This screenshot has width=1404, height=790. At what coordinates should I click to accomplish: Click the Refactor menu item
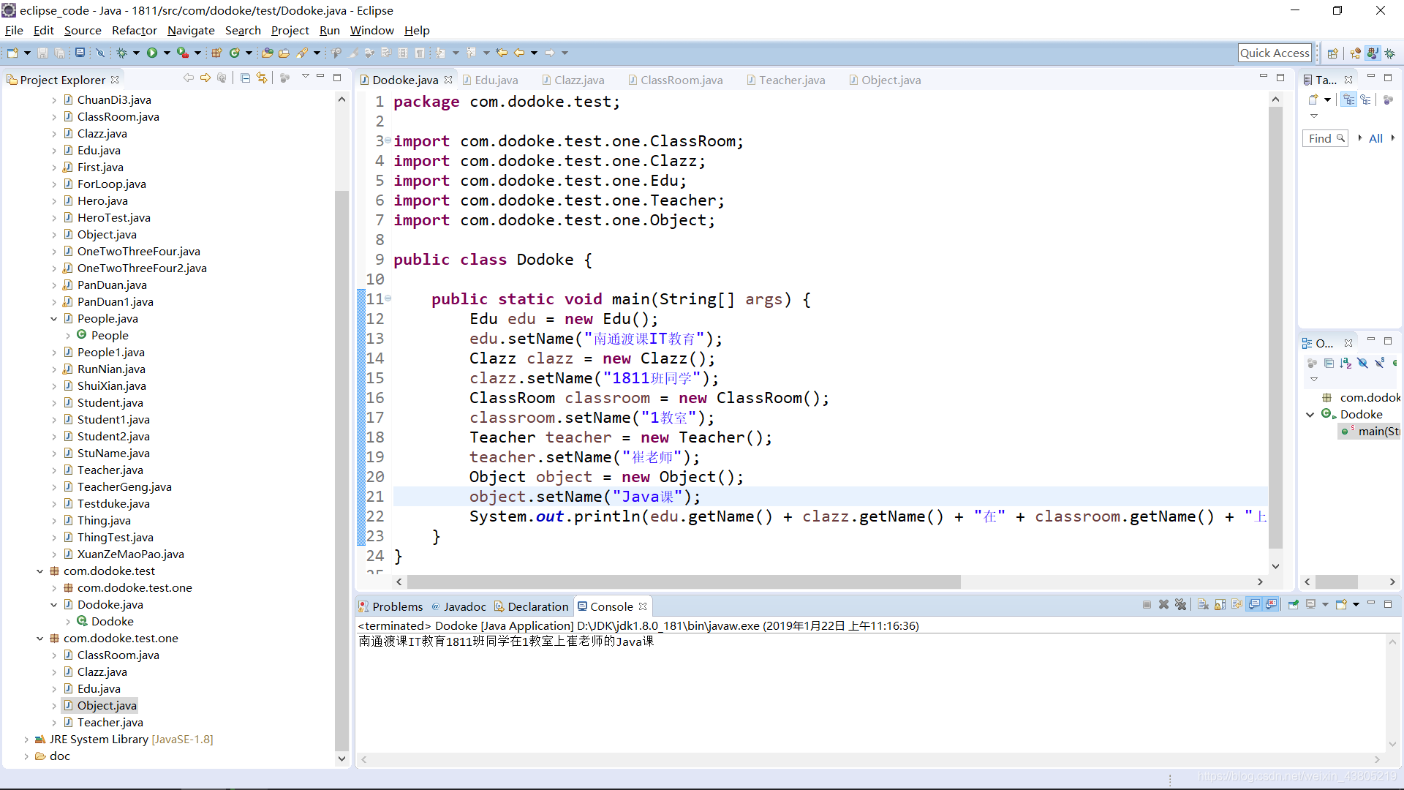click(x=135, y=30)
